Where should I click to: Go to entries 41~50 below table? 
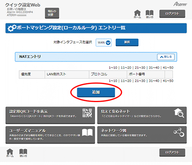pos(168,81)
